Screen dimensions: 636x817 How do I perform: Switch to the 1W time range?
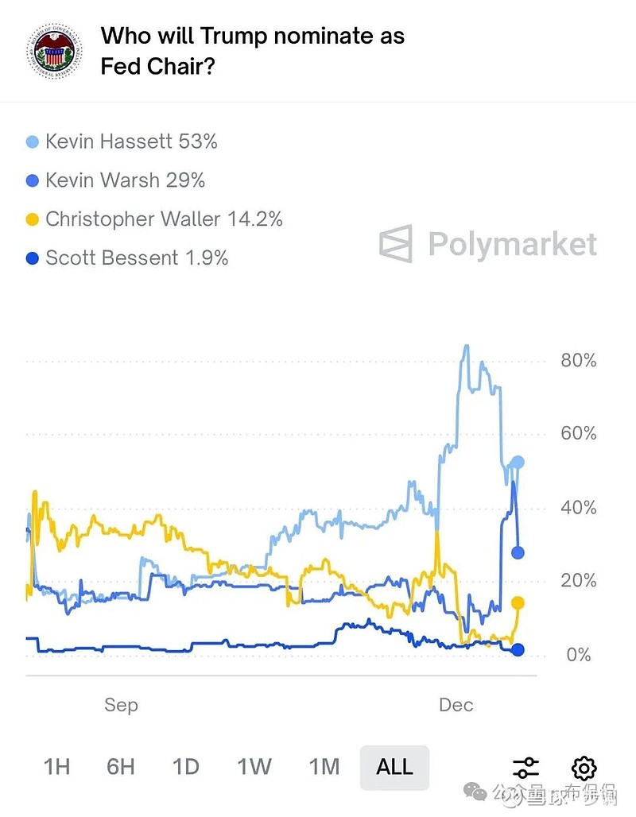click(254, 767)
